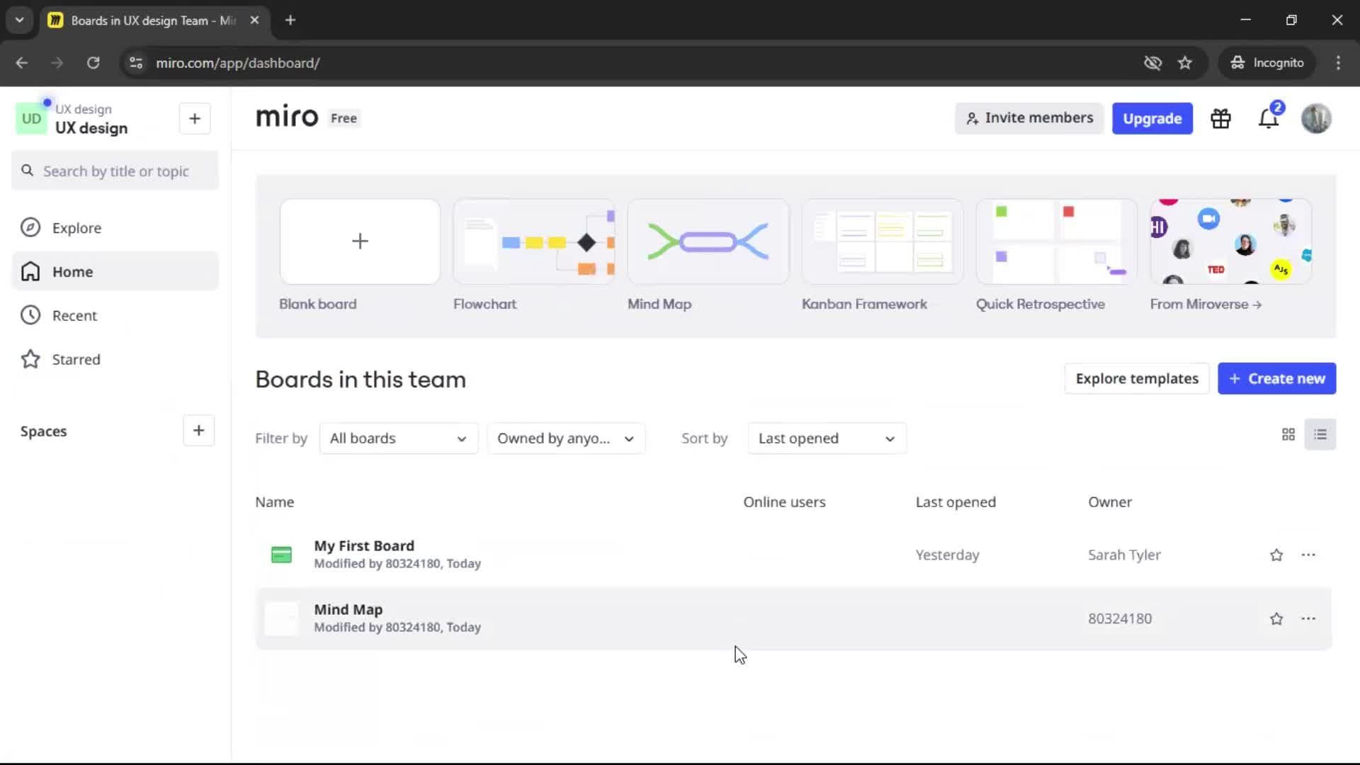Open the Last opened sort dropdown
The height and width of the screenshot is (765, 1360).
[x=827, y=438]
